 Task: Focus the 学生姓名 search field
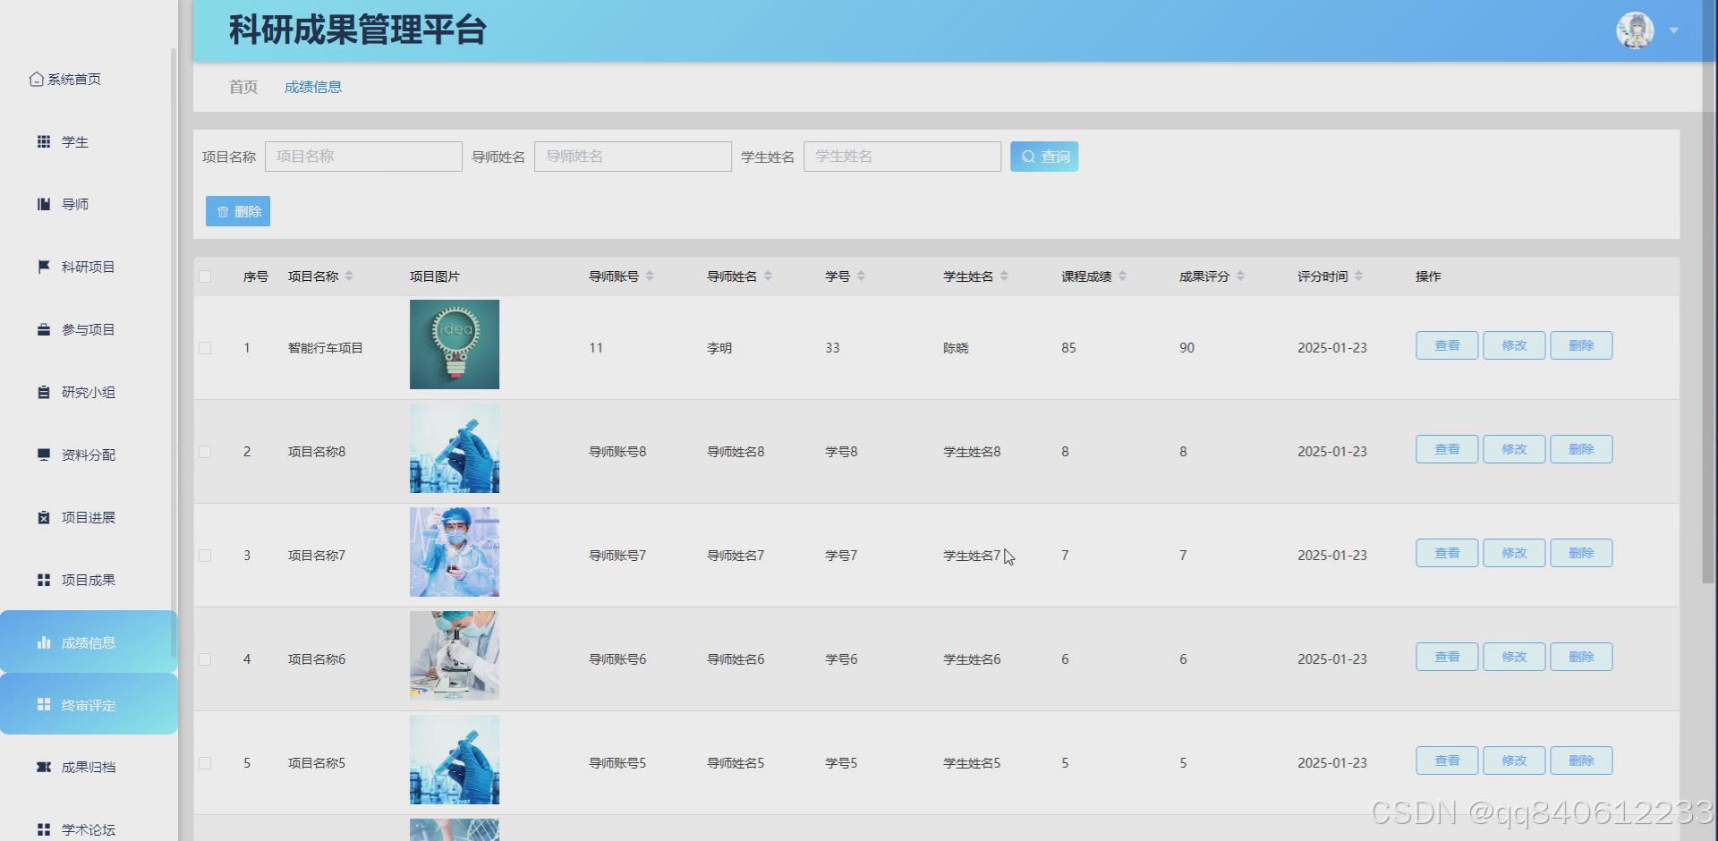tap(902, 157)
